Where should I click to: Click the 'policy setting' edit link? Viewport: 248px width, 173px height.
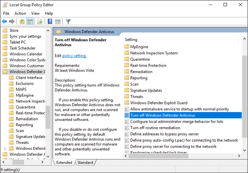74,56
